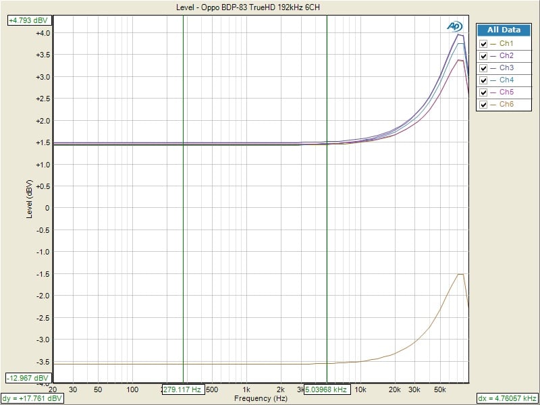
Task: Click the AP logo icon
Action: pos(454,26)
